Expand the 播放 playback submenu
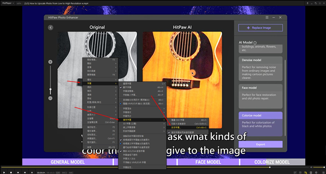The height and width of the screenshot is (174, 326). [x=100, y=80]
